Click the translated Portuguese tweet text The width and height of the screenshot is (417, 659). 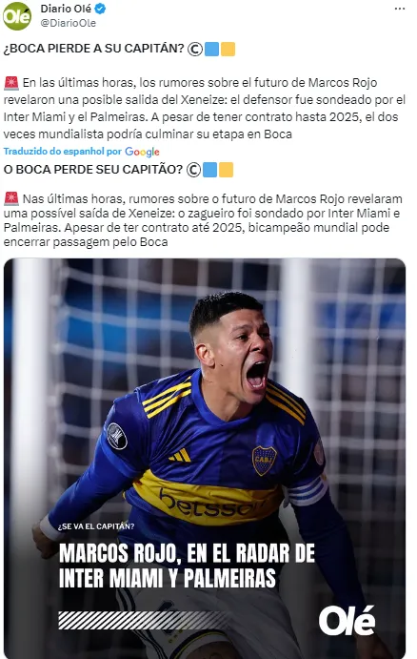[x=203, y=220]
